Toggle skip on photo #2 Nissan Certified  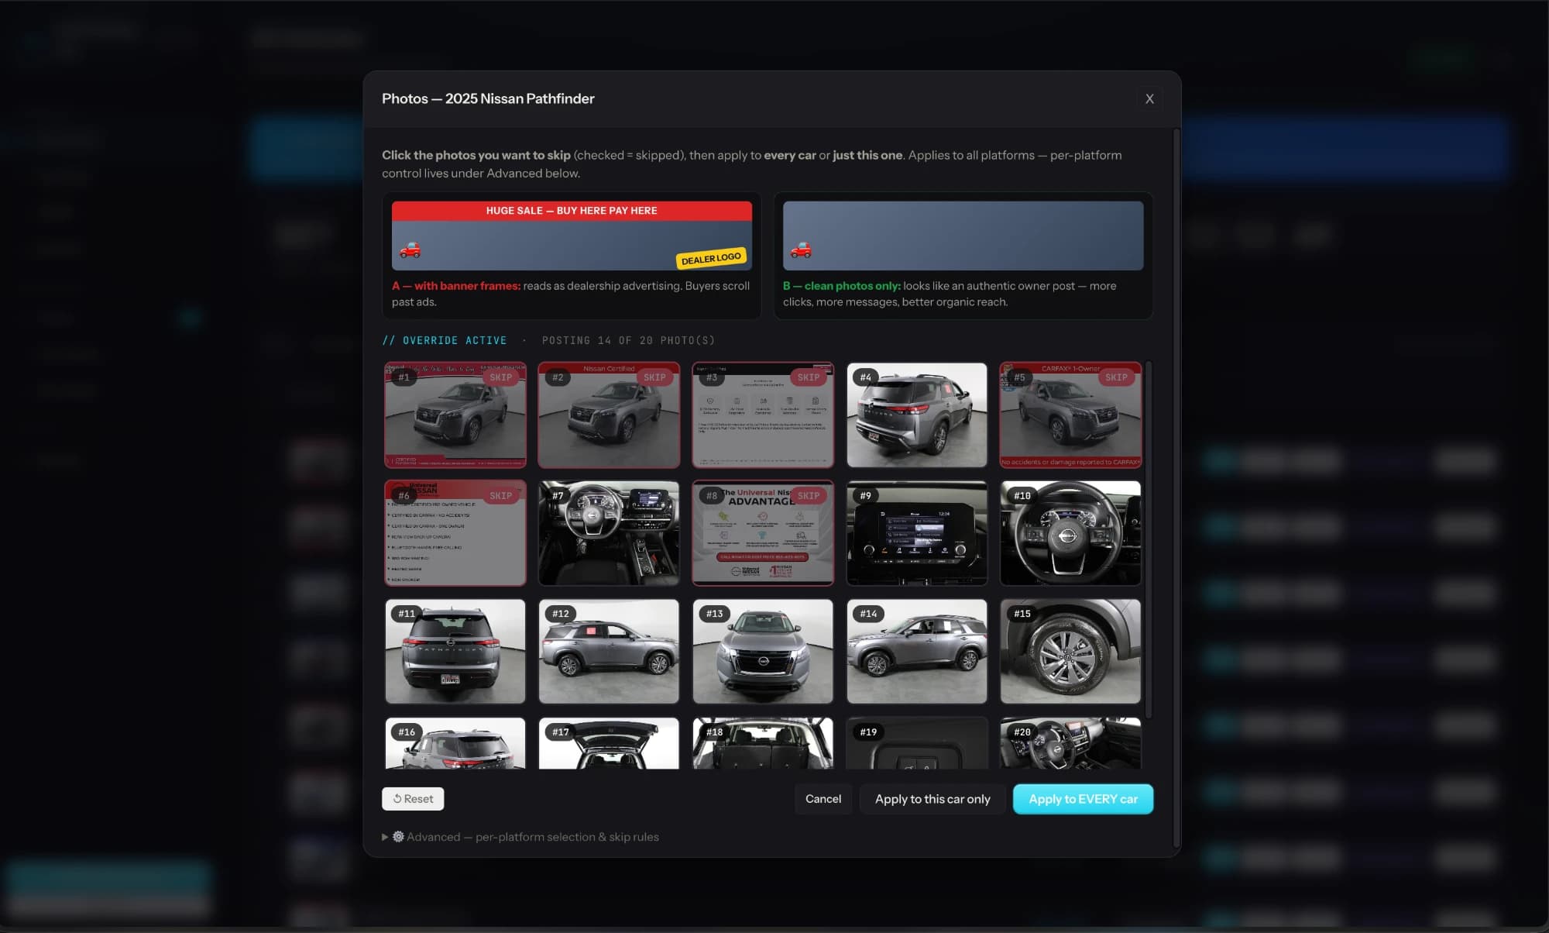tap(609, 415)
